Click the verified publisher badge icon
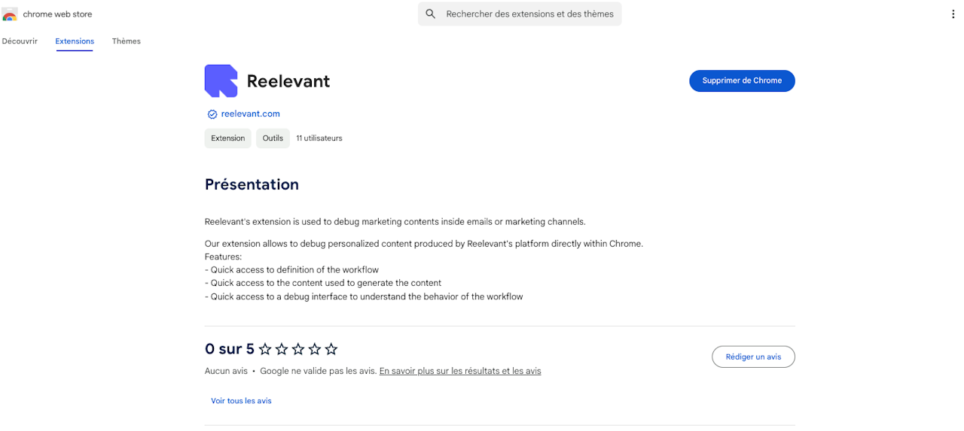The image size is (964, 431). (x=212, y=114)
